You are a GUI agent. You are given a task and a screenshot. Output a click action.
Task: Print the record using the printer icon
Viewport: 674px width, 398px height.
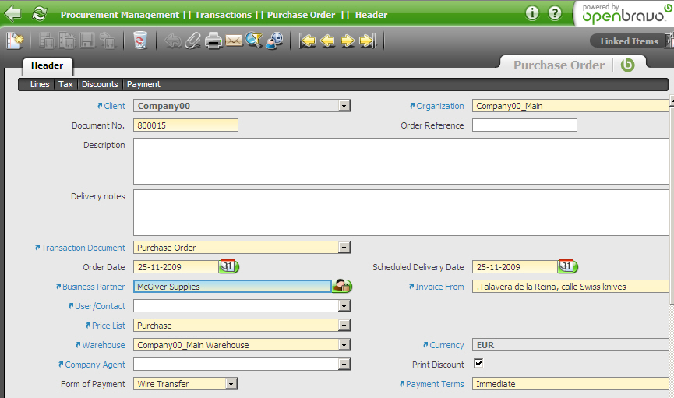[x=213, y=41]
